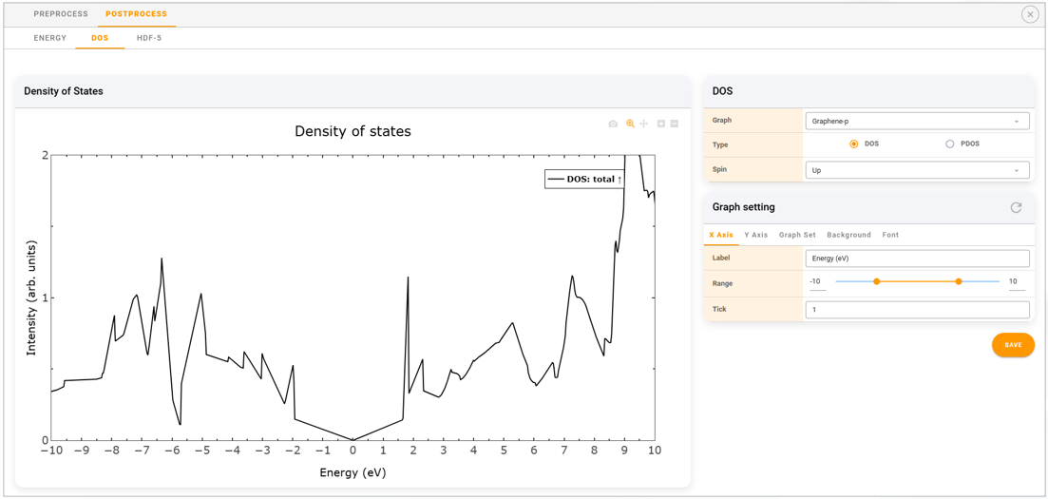Expand the Spin dropdown set to Up
This screenshot has height=499, width=1048.
click(917, 170)
